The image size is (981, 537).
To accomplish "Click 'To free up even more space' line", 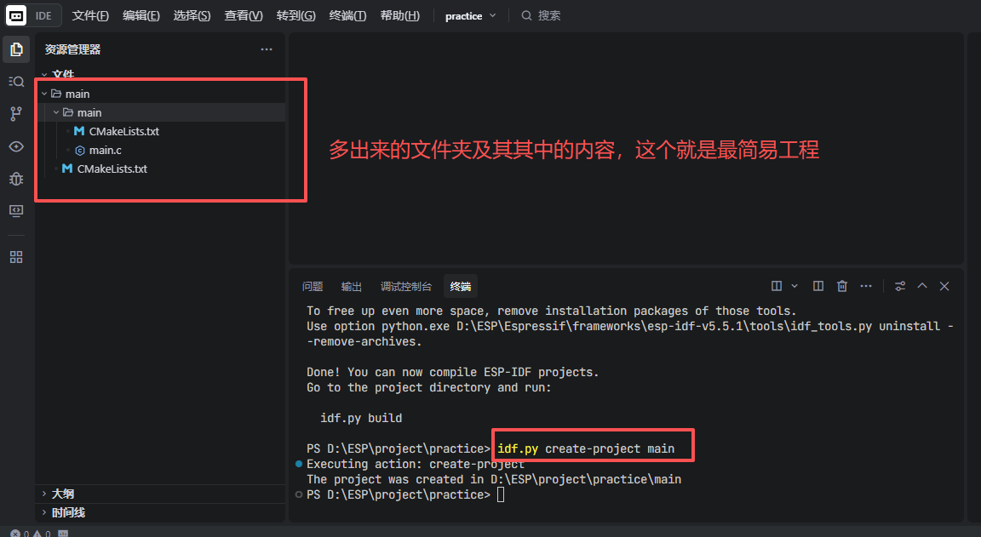I will click(551, 311).
